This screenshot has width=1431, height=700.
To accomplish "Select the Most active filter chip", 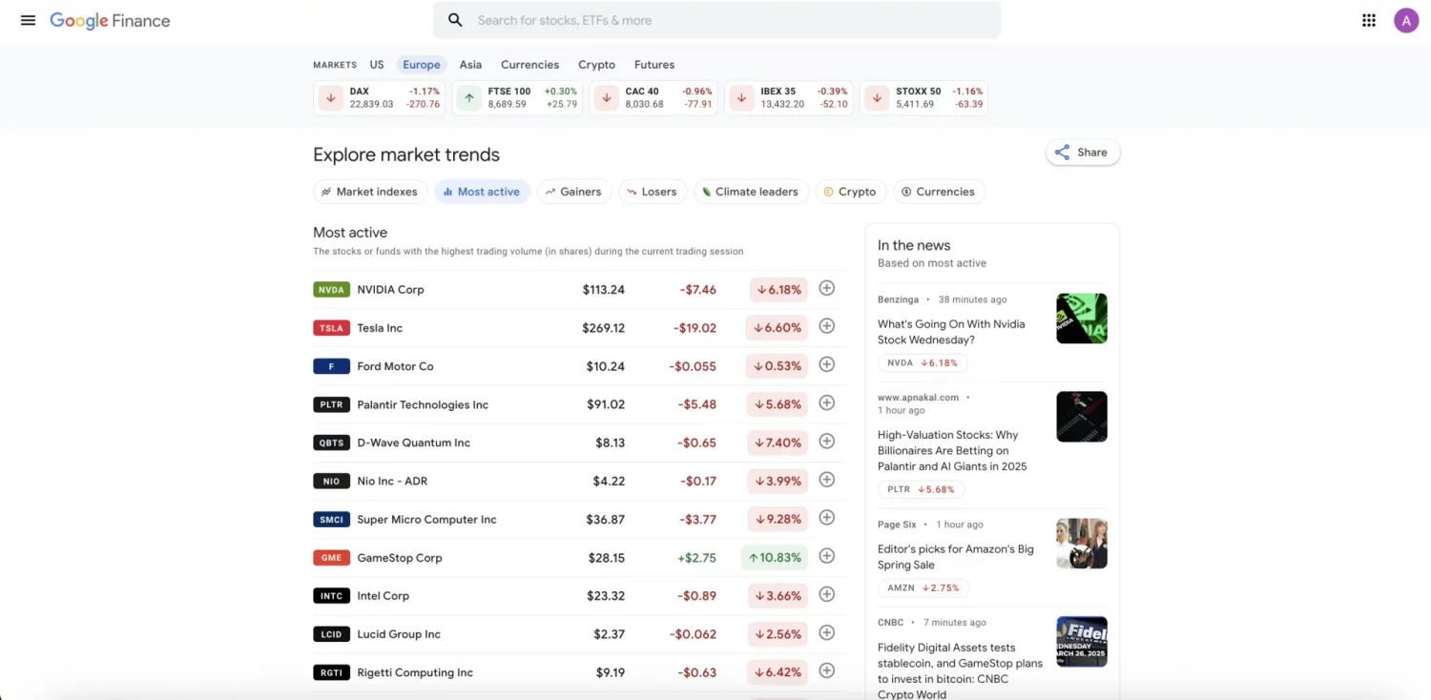I will pyautogui.click(x=482, y=192).
